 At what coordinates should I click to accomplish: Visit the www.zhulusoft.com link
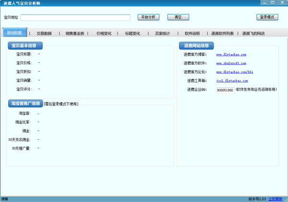coord(231,63)
